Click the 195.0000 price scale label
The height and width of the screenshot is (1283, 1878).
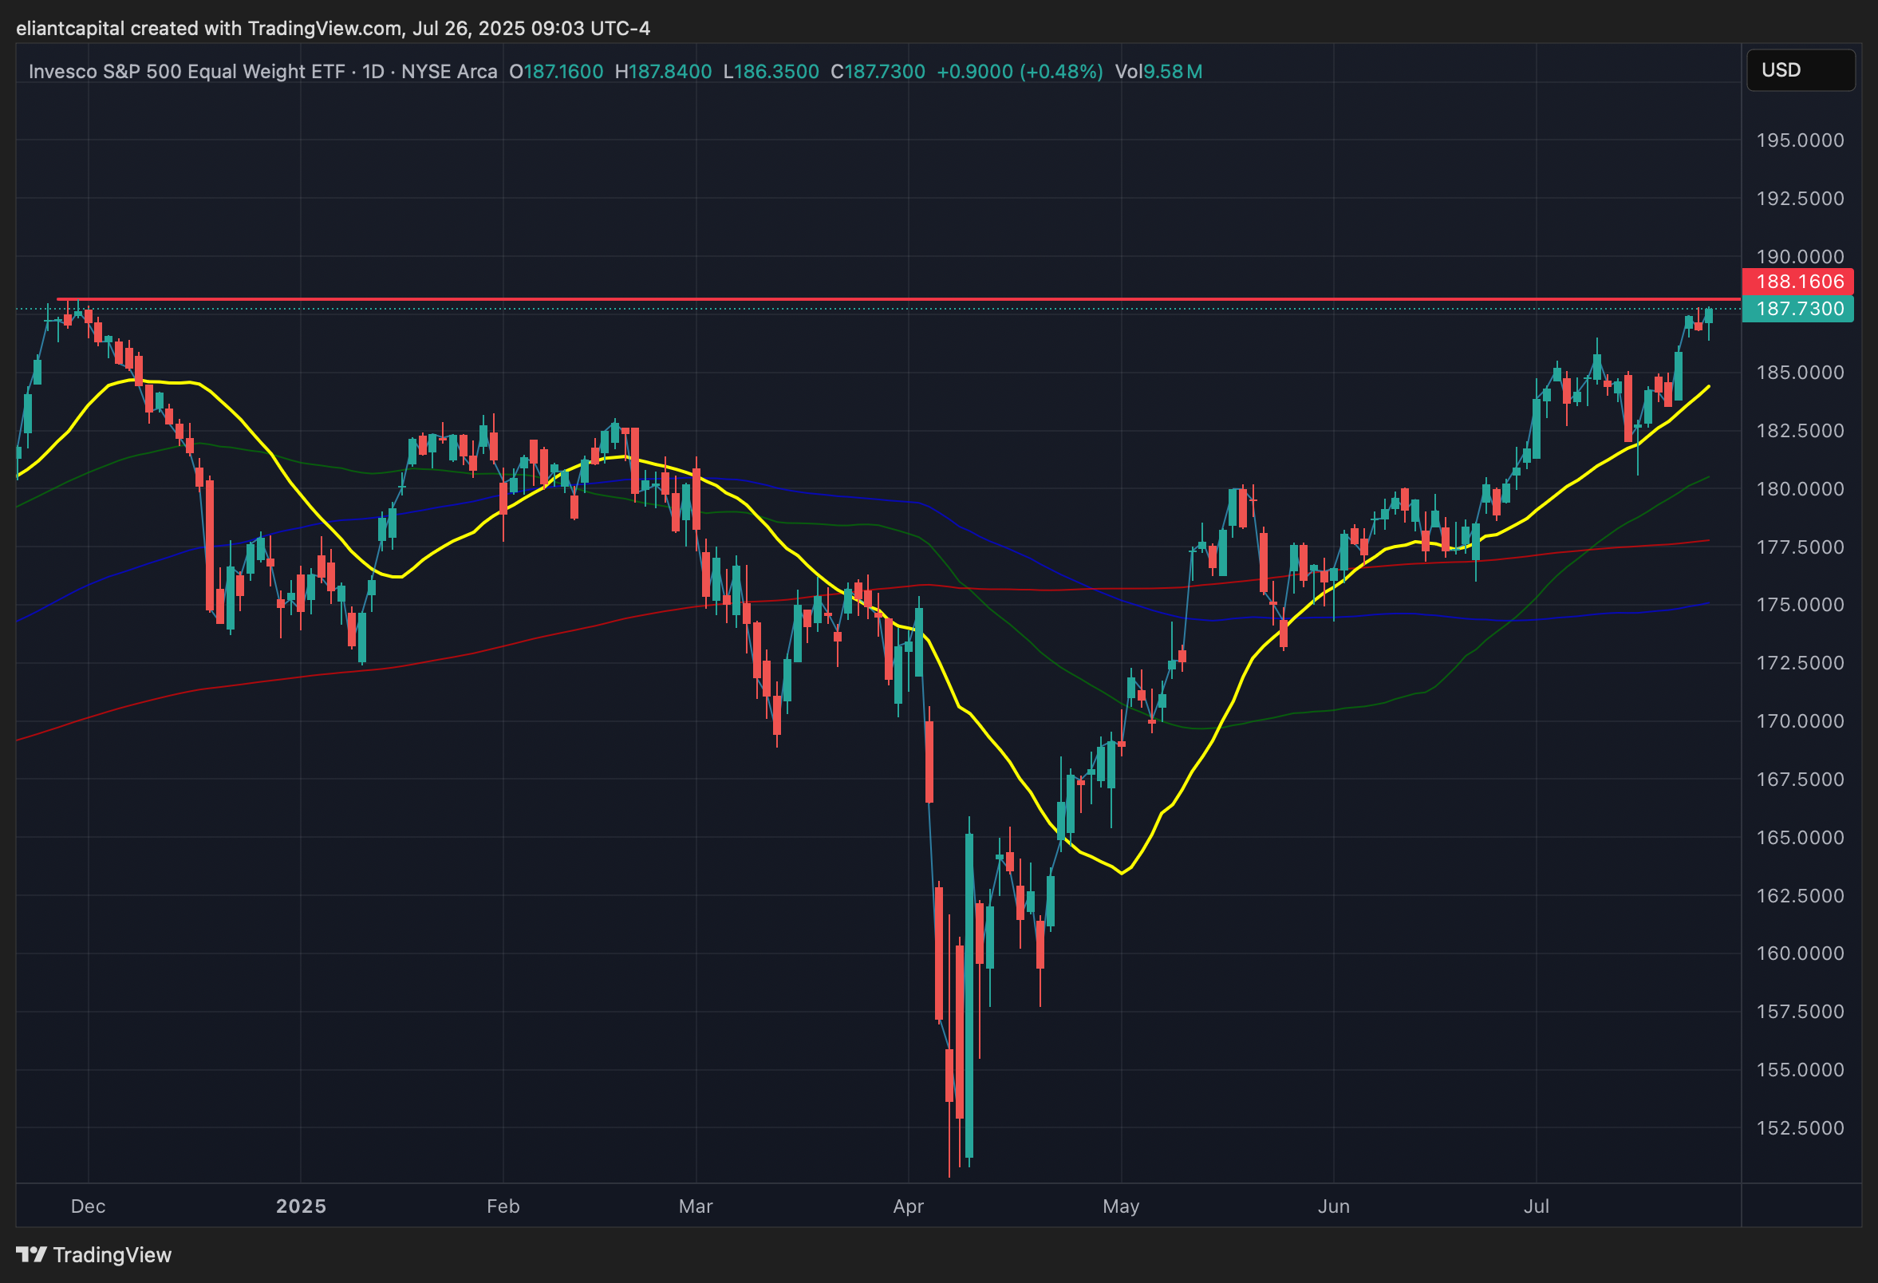click(1800, 140)
